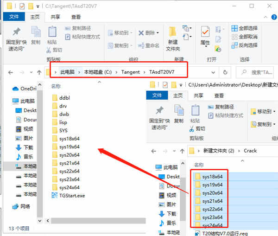Select sys21x64 folder in the Tangent window
This screenshot has width=278, height=236.
[x=66, y=163]
